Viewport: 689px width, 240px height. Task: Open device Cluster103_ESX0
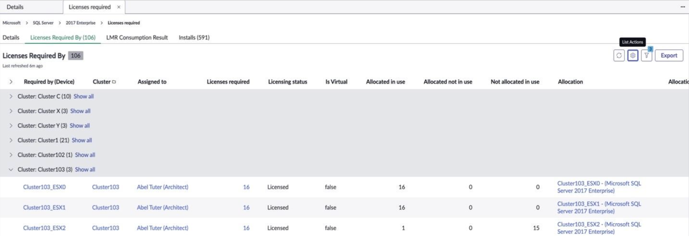point(44,187)
